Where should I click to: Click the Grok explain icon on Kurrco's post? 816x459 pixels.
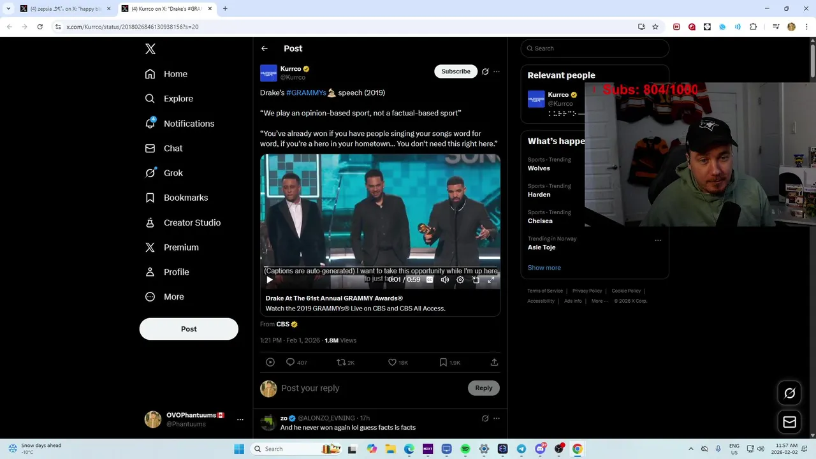pyautogui.click(x=485, y=71)
